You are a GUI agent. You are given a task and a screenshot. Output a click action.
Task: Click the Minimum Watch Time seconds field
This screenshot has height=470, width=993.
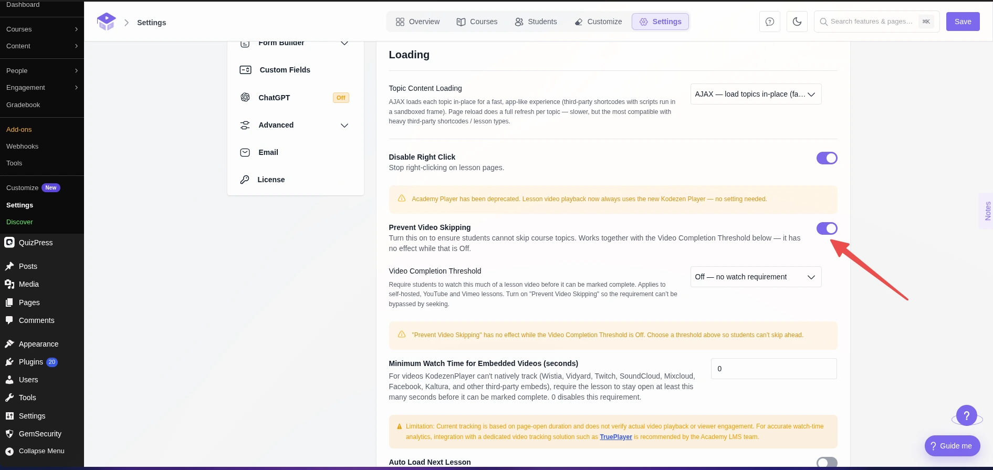[x=774, y=369]
